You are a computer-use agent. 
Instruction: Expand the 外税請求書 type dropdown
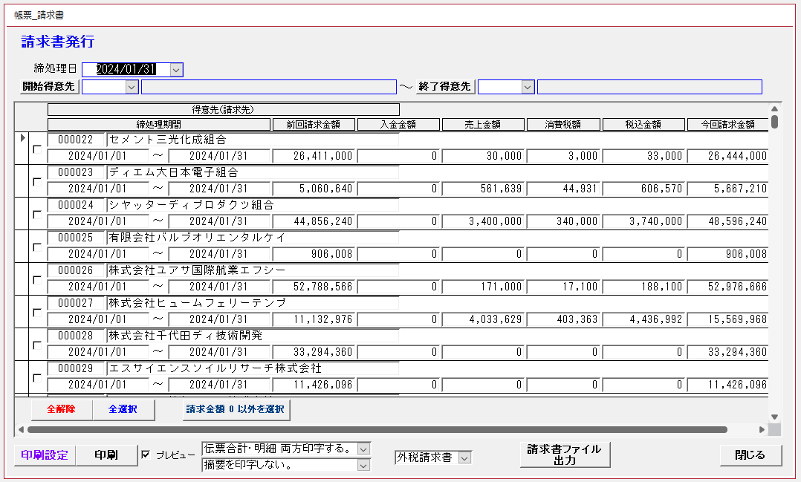[x=464, y=457]
